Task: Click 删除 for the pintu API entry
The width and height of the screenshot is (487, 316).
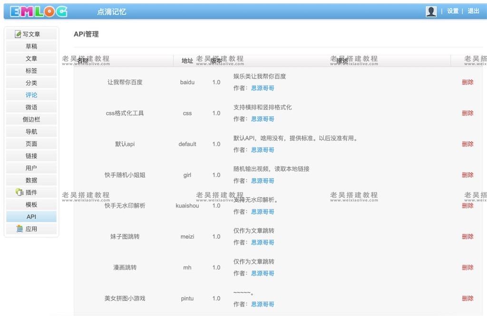Action: point(468,298)
